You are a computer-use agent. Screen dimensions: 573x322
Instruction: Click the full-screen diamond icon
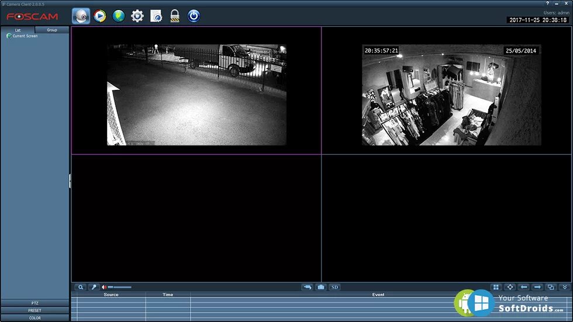point(510,288)
